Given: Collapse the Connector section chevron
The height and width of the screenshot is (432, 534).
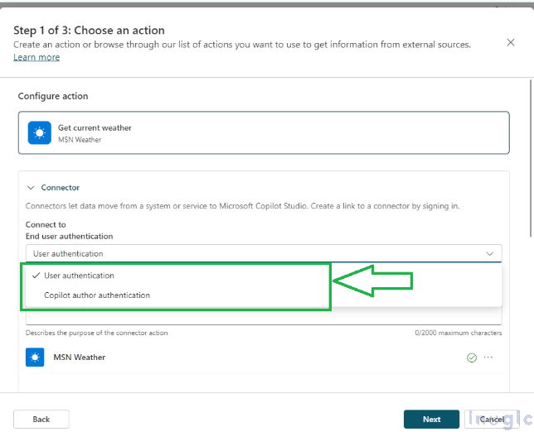Looking at the screenshot, I should pos(31,188).
